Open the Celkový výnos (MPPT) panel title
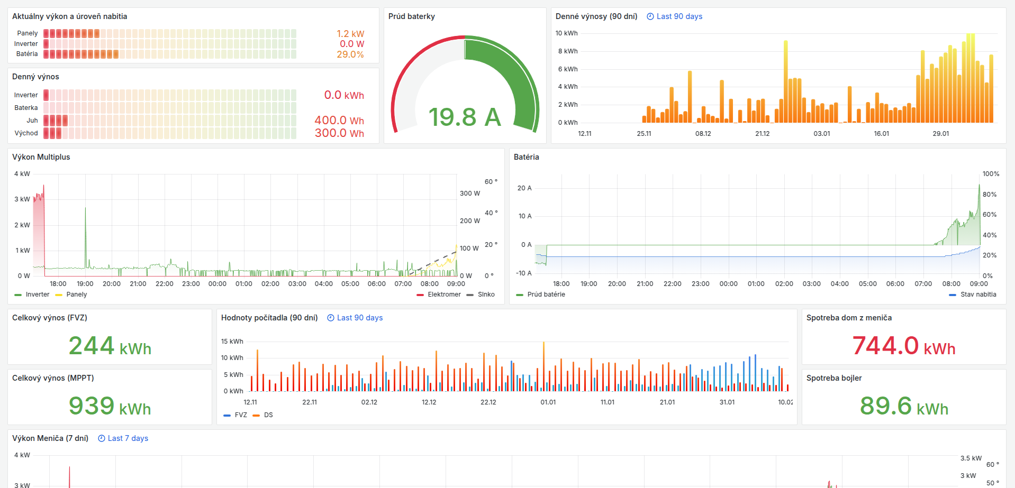1015x488 pixels. click(x=53, y=378)
